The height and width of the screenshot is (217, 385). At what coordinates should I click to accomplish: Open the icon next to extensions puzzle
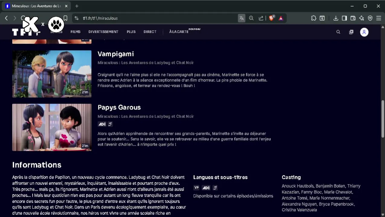(x=322, y=18)
